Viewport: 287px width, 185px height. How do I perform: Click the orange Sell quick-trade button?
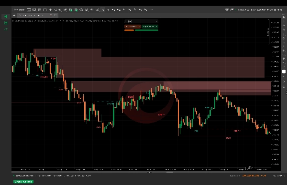[132, 26]
